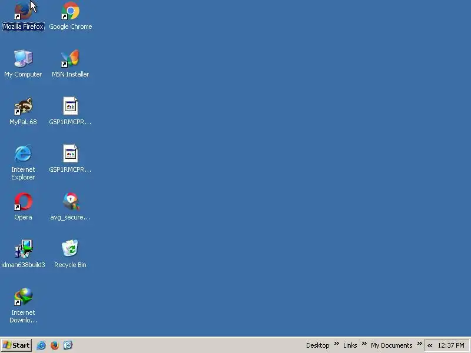471x353 pixels.
Task: Click the Desktop toolbar label on taskbar
Action: [x=317, y=345]
